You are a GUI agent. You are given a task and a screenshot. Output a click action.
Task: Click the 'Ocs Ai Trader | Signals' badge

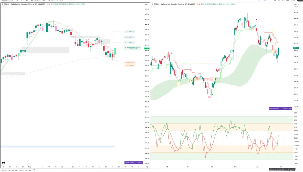click(x=134, y=163)
